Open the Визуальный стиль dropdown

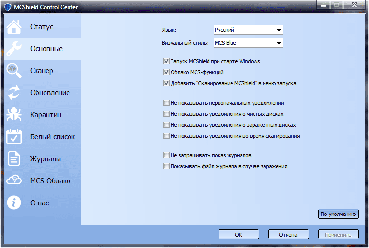coord(248,43)
